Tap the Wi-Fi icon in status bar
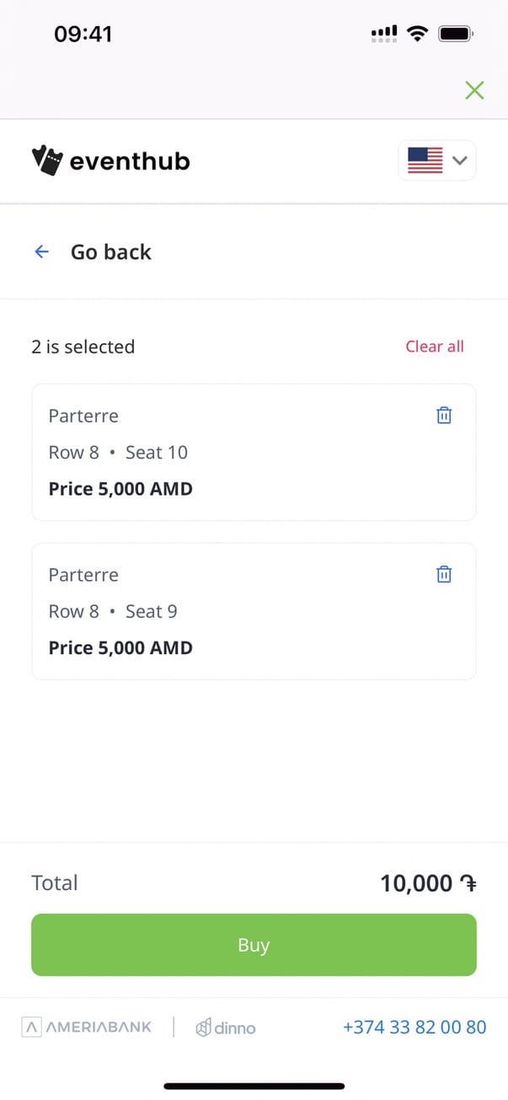 click(x=416, y=34)
